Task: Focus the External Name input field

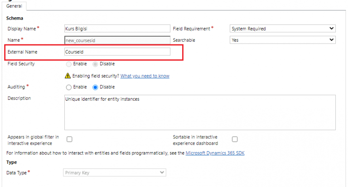Action: click(x=117, y=52)
